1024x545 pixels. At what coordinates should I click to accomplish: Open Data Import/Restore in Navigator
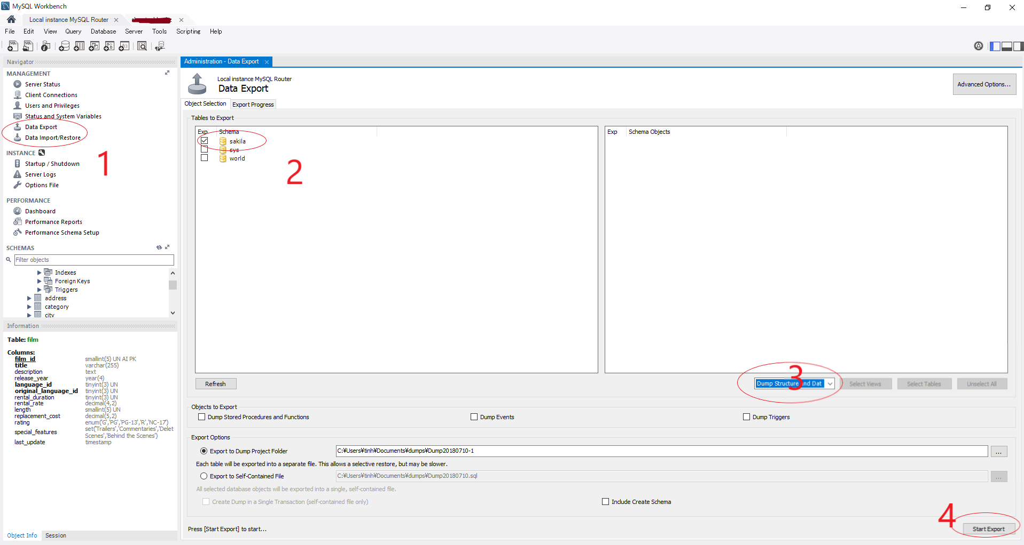click(x=52, y=138)
